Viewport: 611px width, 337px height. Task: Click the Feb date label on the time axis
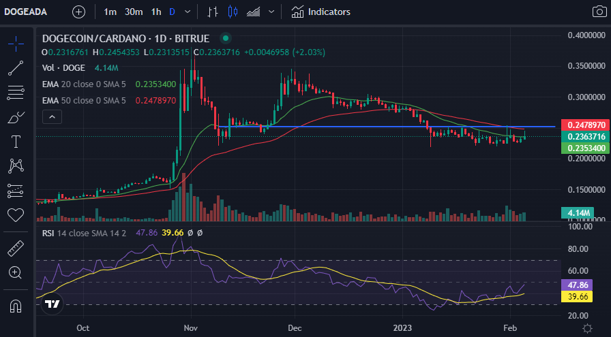pyautogui.click(x=509, y=328)
